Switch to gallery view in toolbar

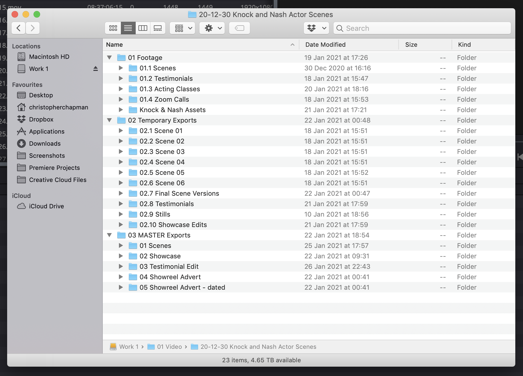[158, 28]
